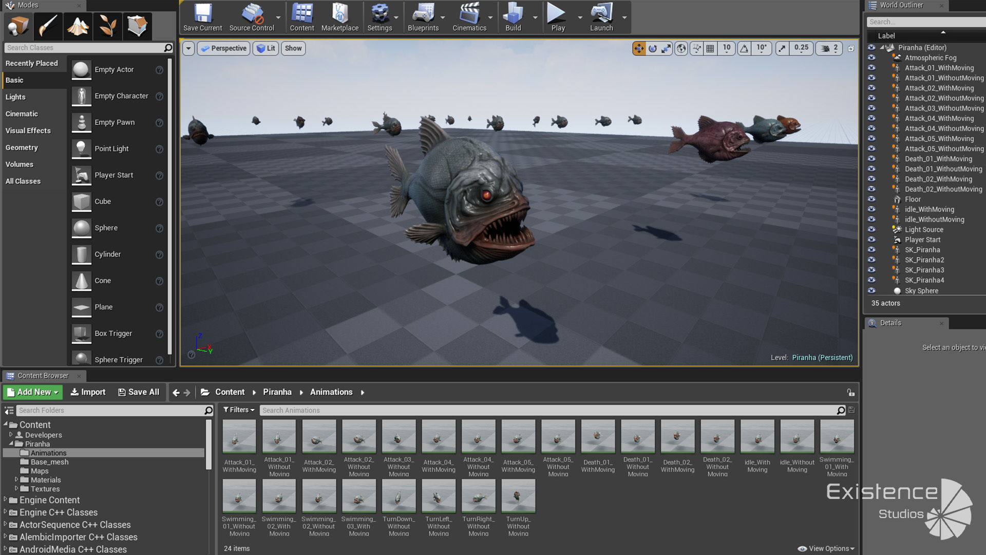986x555 pixels.
Task: Click the save search icon by Search Animations
Action: coord(851,410)
